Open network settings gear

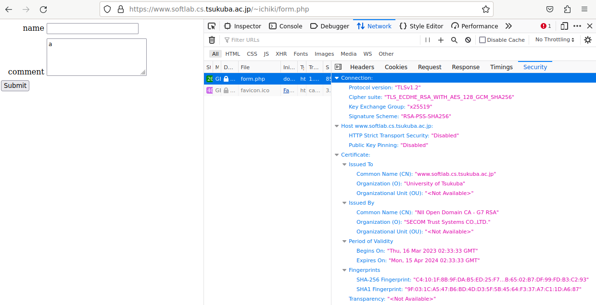[x=587, y=40]
